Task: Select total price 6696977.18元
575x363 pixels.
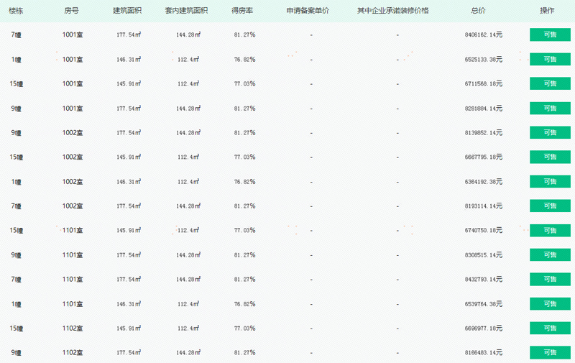Action: click(483, 328)
